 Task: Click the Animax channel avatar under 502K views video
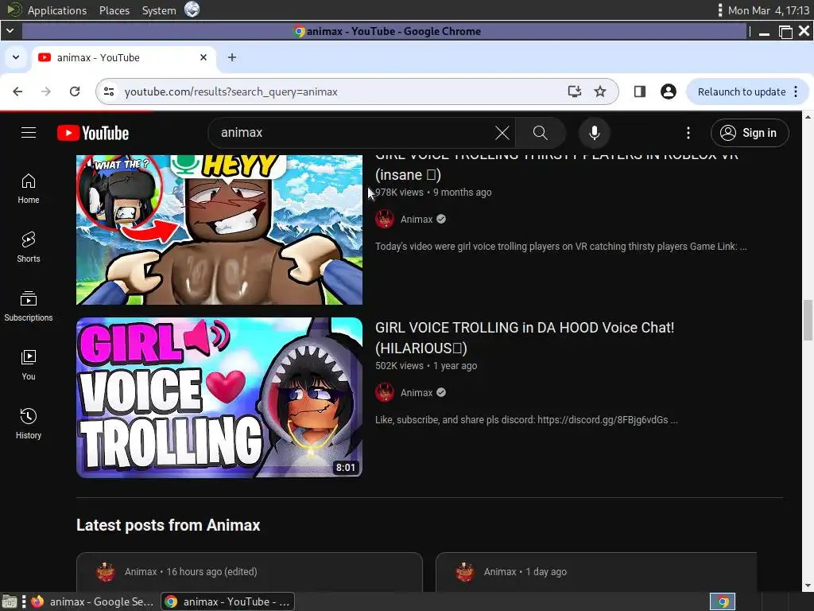pyautogui.click(x=385, y=393)
